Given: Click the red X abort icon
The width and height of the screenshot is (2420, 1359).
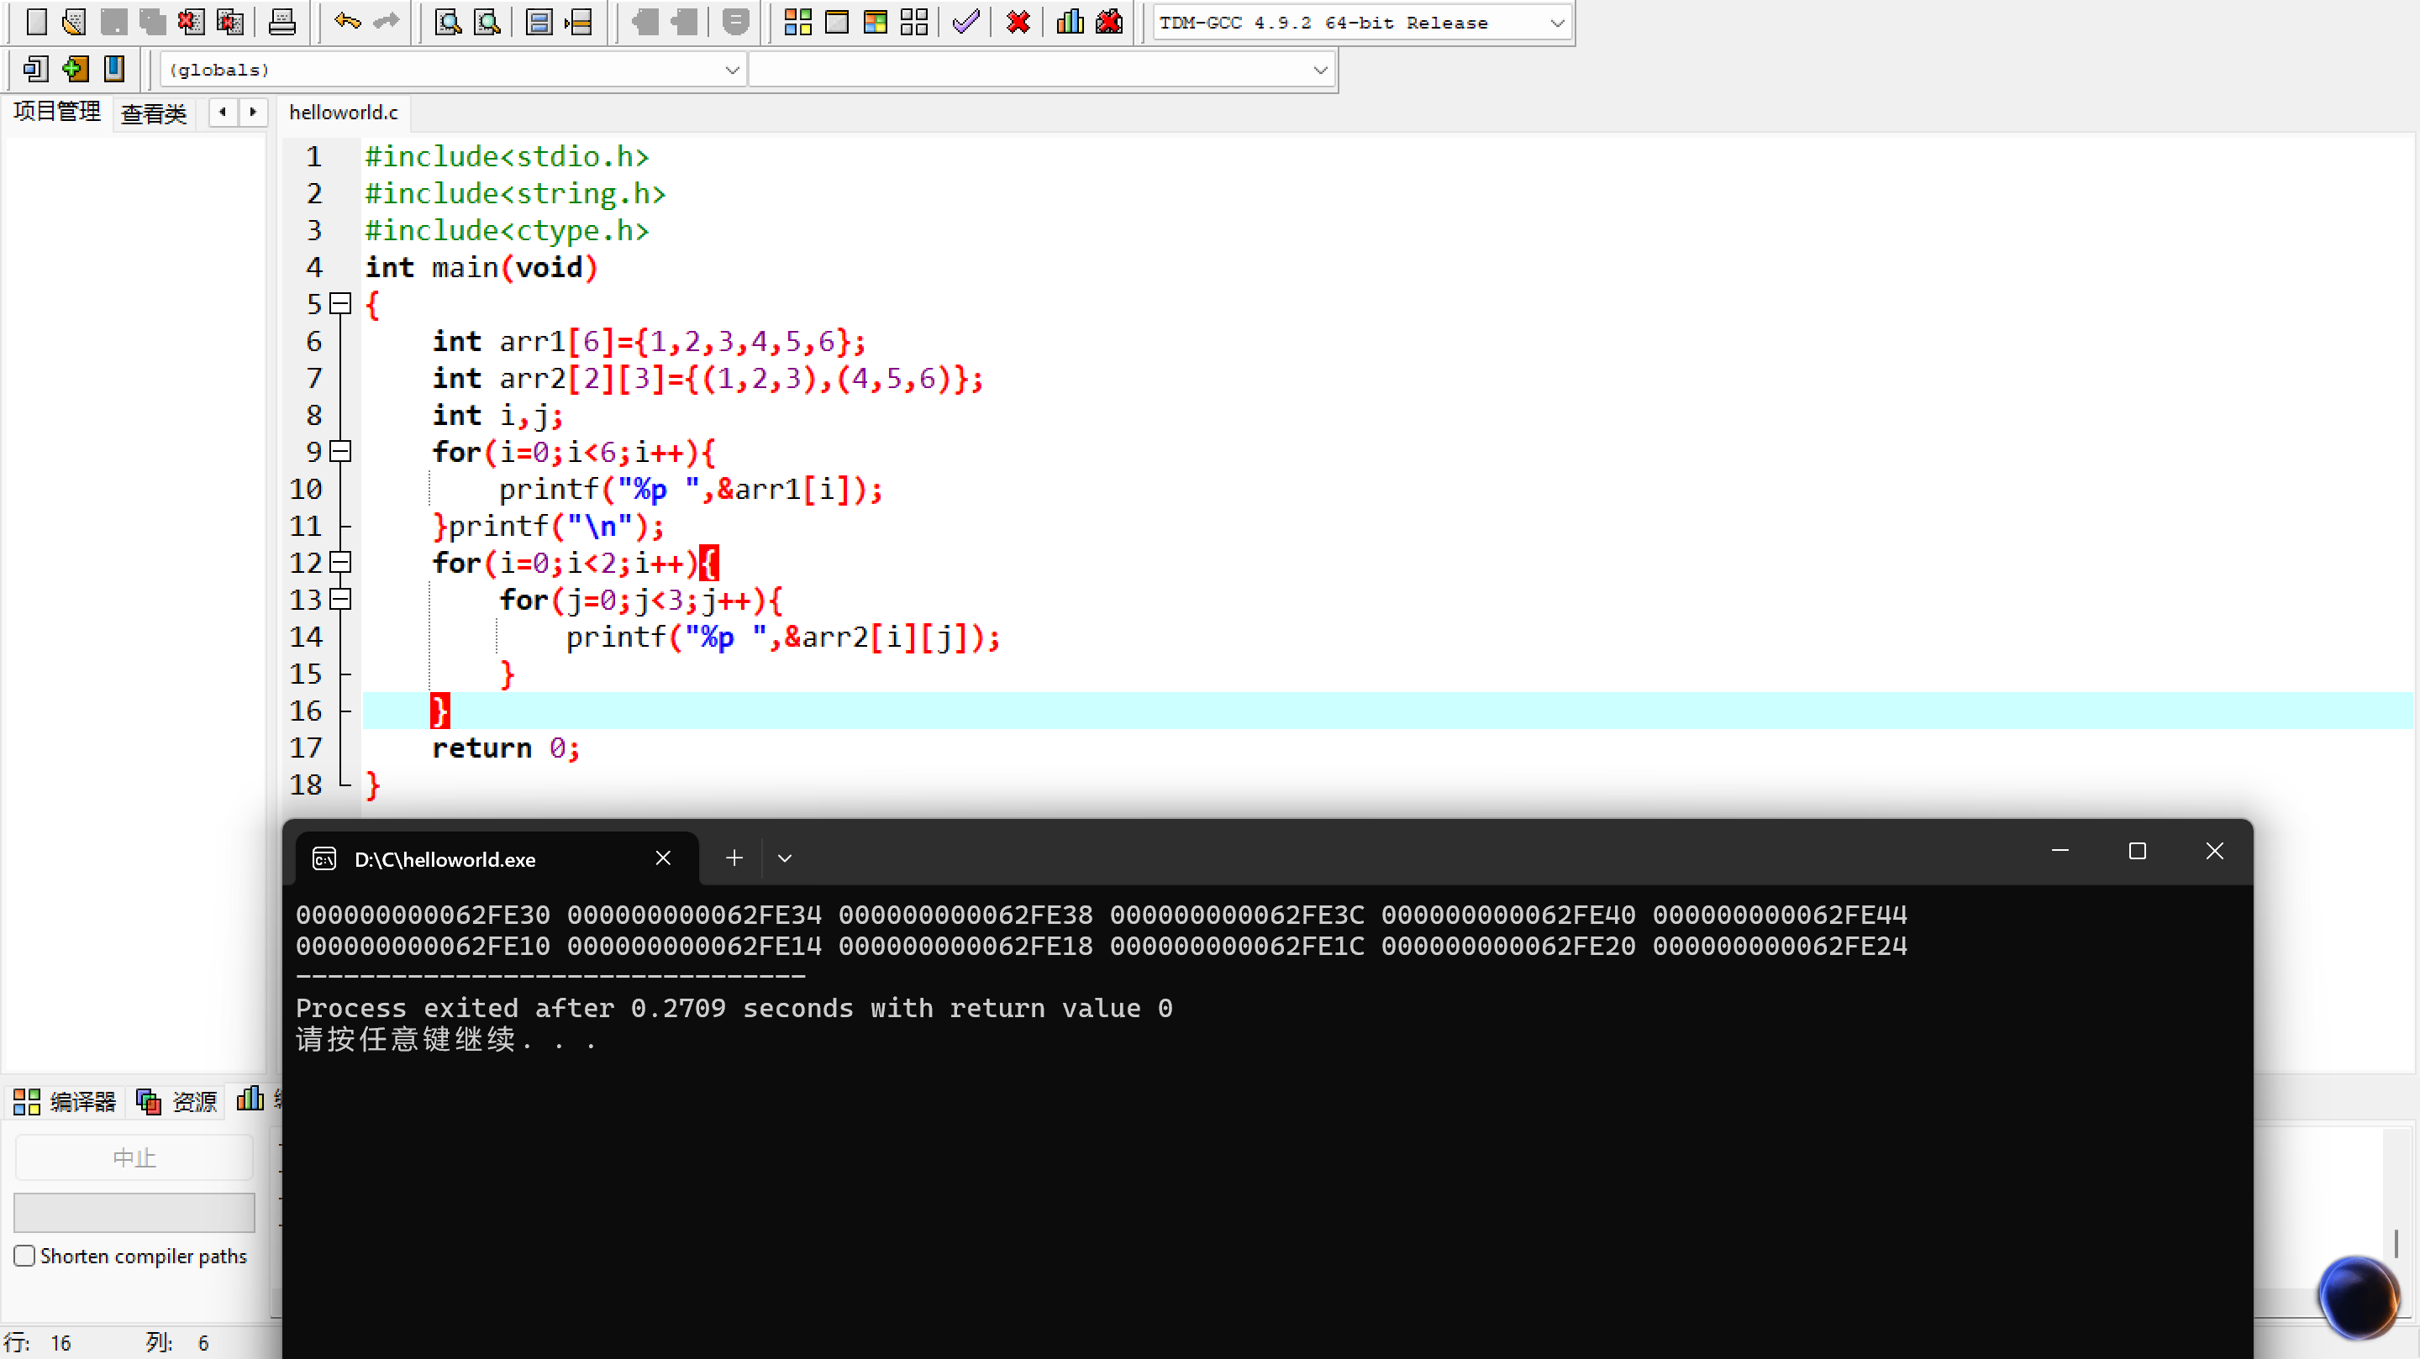Looking at the screenshot, I should tap(1018, 22).
